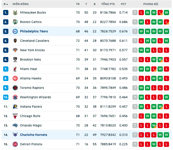Click the Detroit Pistons logo

coord(15,144)
